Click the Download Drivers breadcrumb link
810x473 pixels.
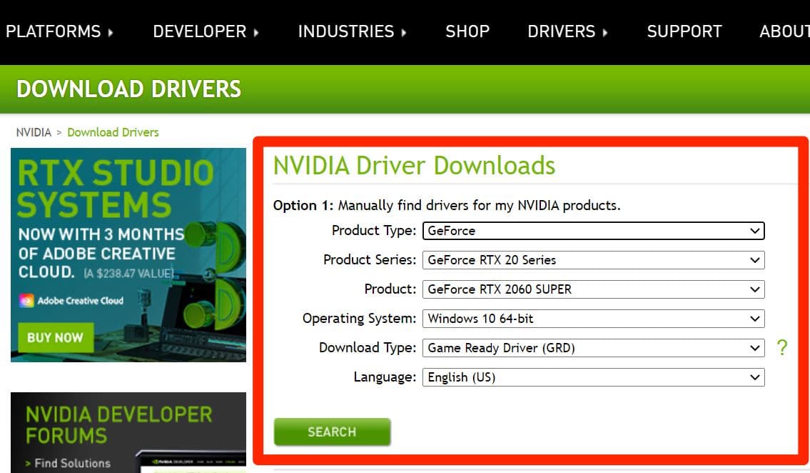point(113,132)
